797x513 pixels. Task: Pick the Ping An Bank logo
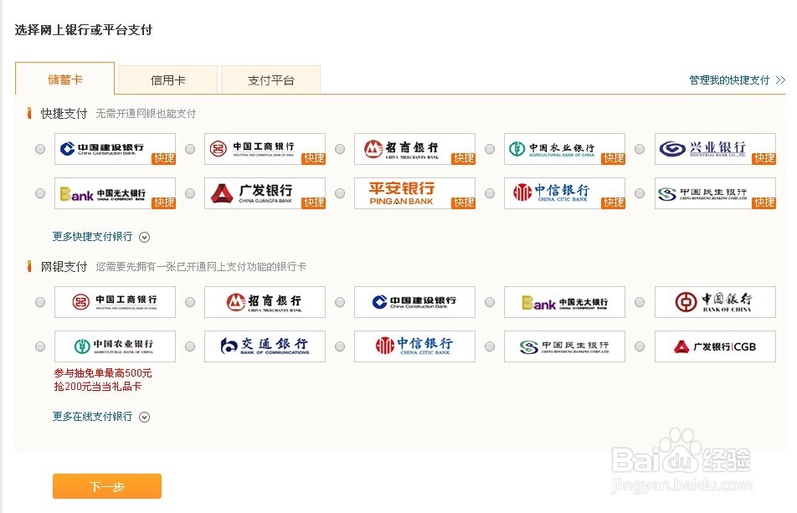click(x=414, y=193)
